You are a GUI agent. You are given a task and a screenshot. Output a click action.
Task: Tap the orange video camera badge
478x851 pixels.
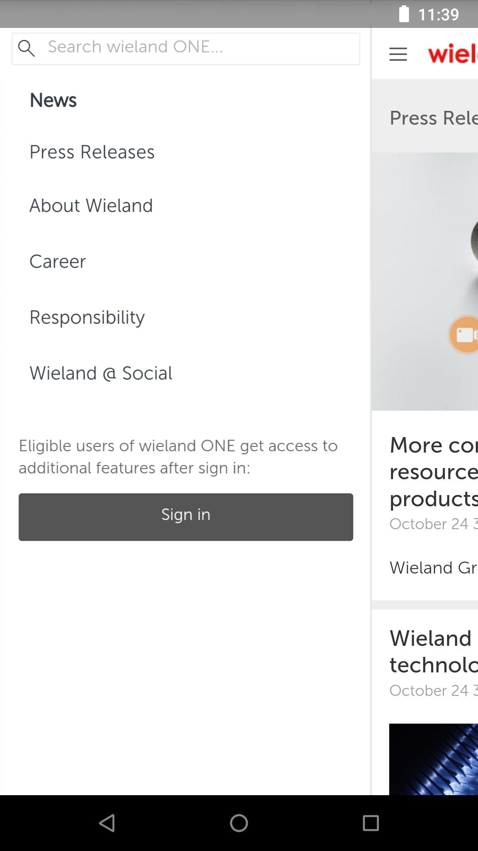[x=464, y=335]
